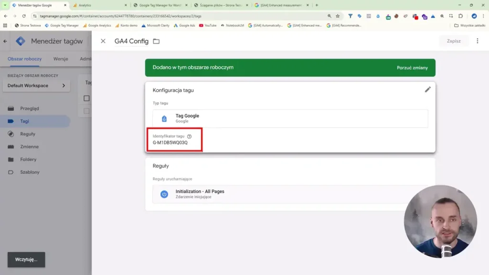Open the Chrome three-dot menu
Viewport: 489px width, 275px height.
pos(483,16)
